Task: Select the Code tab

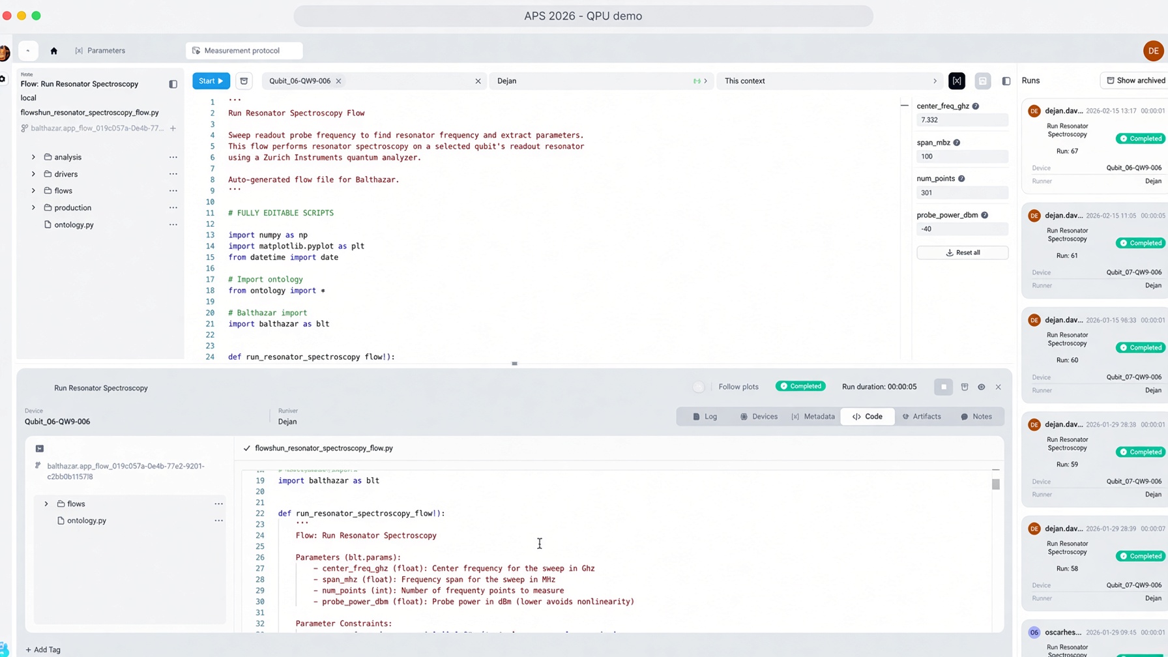Action: pos(868,416)
